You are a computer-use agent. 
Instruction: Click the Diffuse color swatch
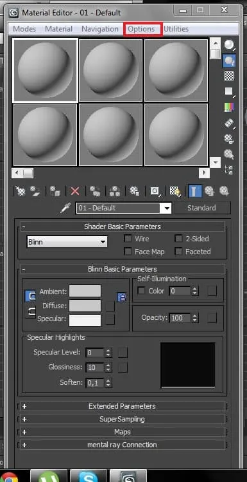coord(85,306)
